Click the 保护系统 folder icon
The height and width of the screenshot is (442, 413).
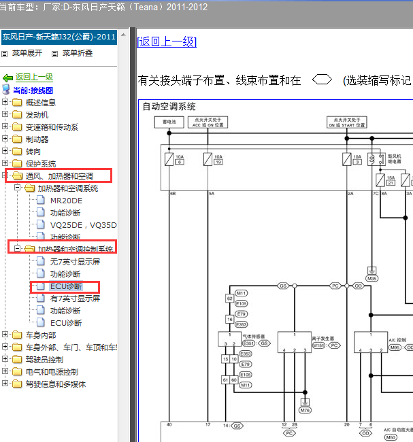click(17, 163)
